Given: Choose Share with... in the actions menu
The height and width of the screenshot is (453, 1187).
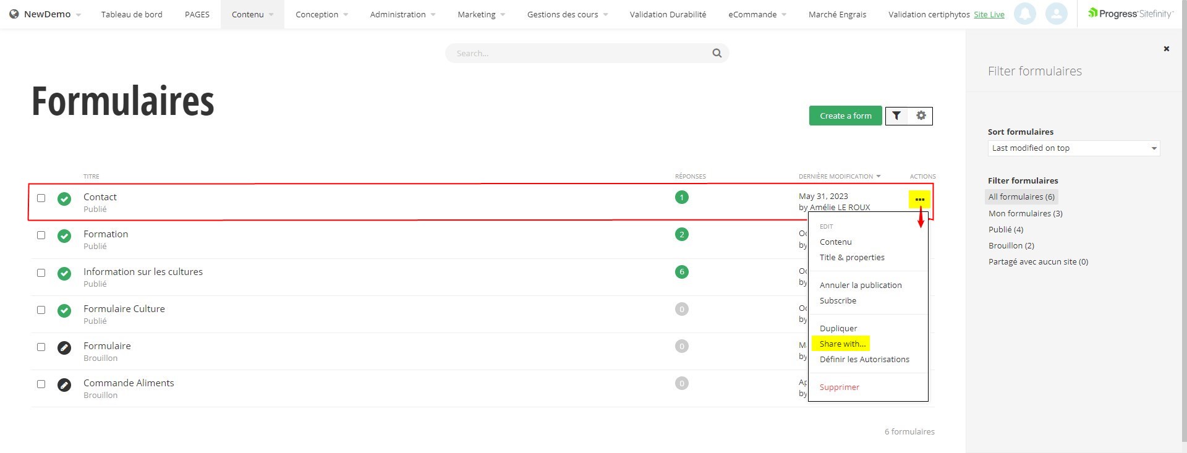Looking at the screenshot, I should coord(842,344).
